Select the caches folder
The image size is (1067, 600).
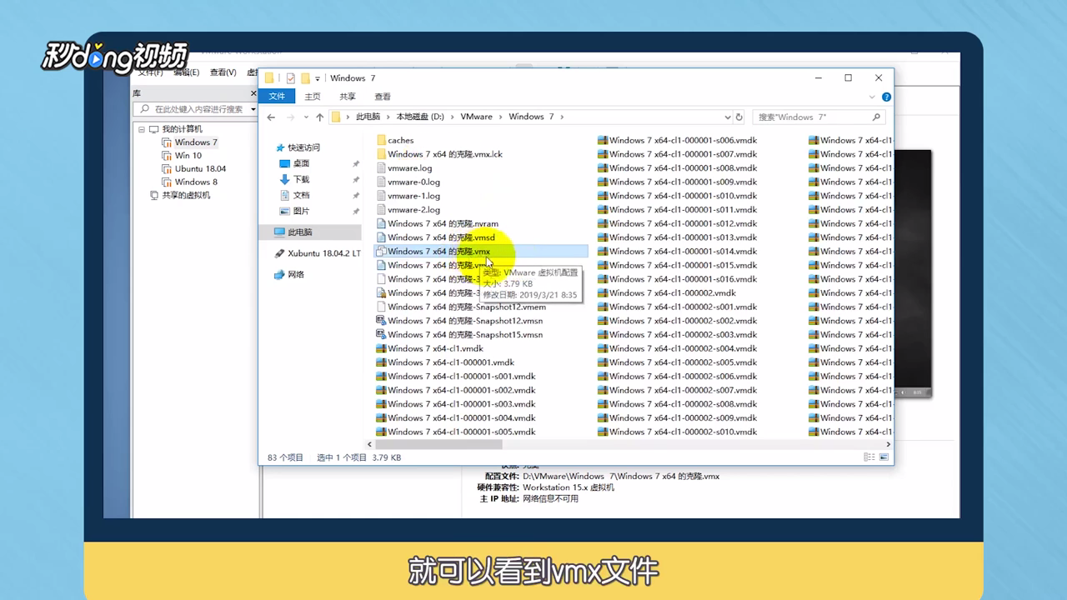point(400,140)
